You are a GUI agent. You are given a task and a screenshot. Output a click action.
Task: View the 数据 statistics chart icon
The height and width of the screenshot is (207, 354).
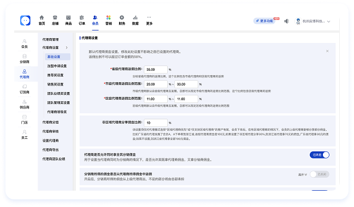135,17
